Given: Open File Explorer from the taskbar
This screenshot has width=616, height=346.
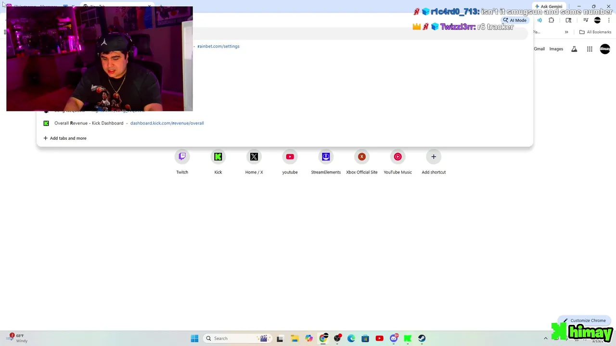Looking at the screenshot, I should pyautogui.click(x=295, y=338).
